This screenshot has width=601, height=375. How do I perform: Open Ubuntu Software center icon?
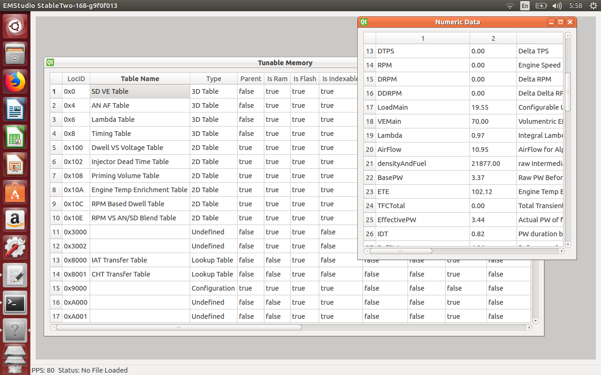[15, 193]
